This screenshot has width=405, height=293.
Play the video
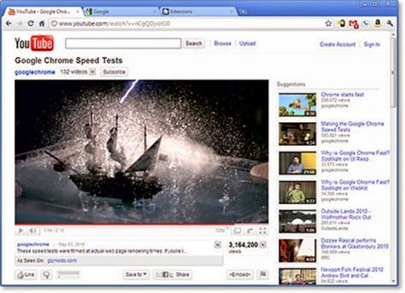click(x=21, y=230)
